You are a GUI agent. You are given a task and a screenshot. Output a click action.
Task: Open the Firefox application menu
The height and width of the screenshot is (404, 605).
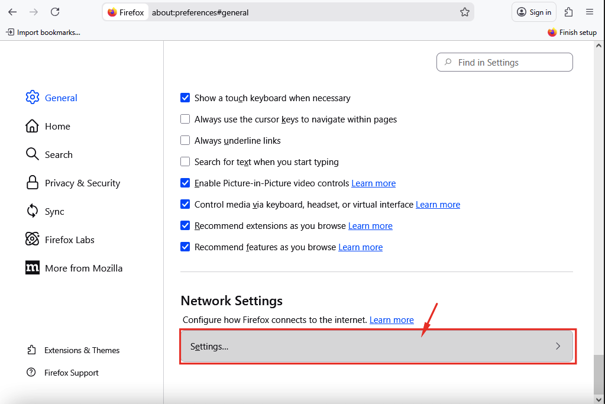tap(589, 11)
